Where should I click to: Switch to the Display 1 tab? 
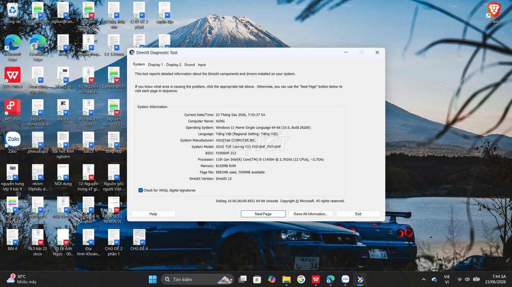tap(155, 64)
